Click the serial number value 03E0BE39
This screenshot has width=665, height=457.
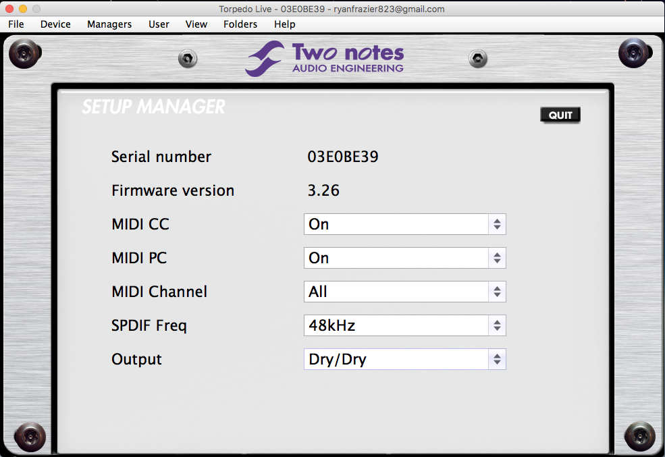pos(343,157)
